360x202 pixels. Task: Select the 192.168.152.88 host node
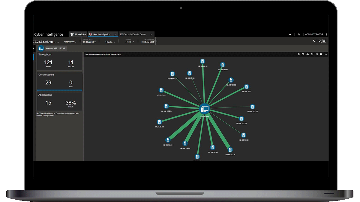point(230,150)
